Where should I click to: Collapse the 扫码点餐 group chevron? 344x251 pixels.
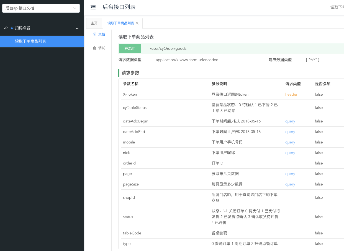click(x=77, y=28)
